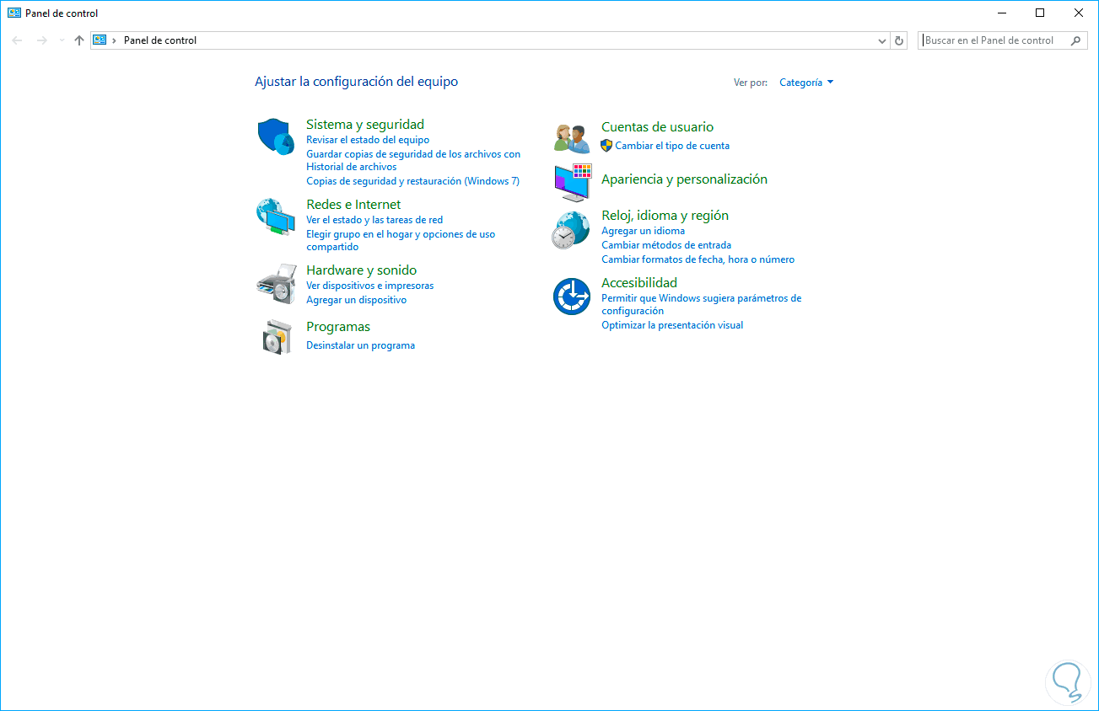Click Ver dispositivos e impresoras
The image size is (1099, 711).
click(x=370, y=286)
